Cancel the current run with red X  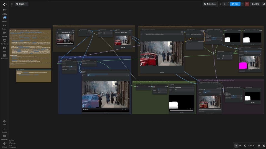(x=247, y=4)
